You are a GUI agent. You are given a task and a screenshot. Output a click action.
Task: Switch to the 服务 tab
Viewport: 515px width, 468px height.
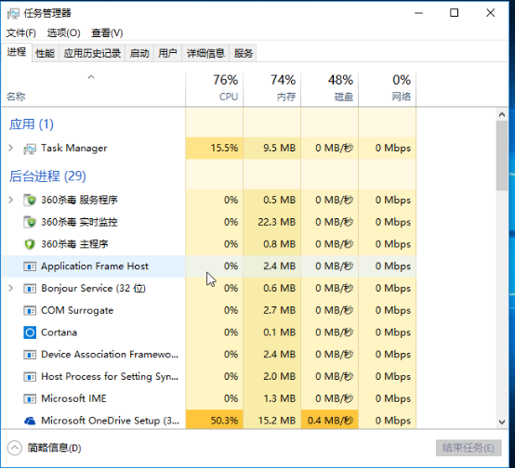pos(244,53)
